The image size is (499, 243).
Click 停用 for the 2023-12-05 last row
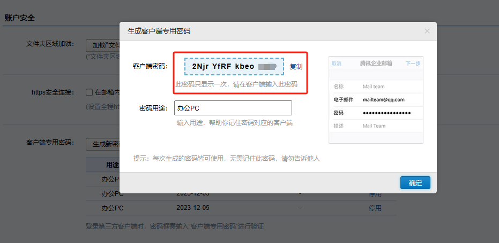click(x=375, y=208)
